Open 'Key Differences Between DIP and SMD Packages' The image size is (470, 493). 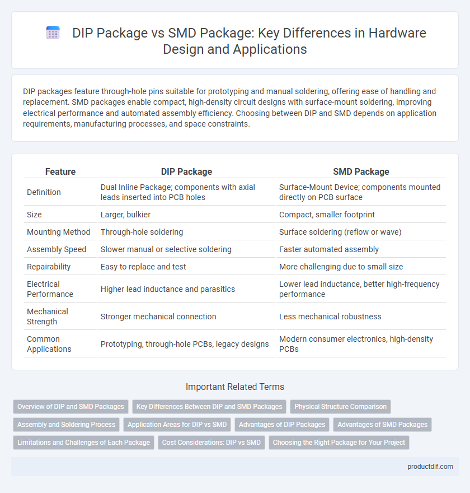point(209,407)
